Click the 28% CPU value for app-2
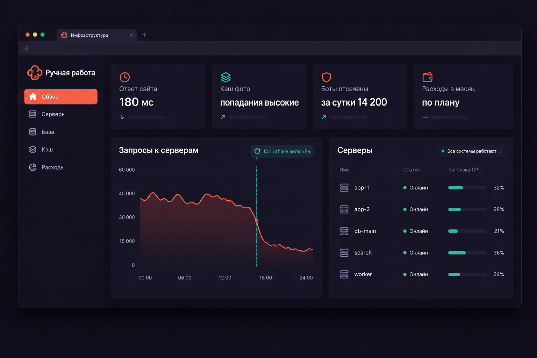This screenshot has width=537, height=358. coord(499,209)
